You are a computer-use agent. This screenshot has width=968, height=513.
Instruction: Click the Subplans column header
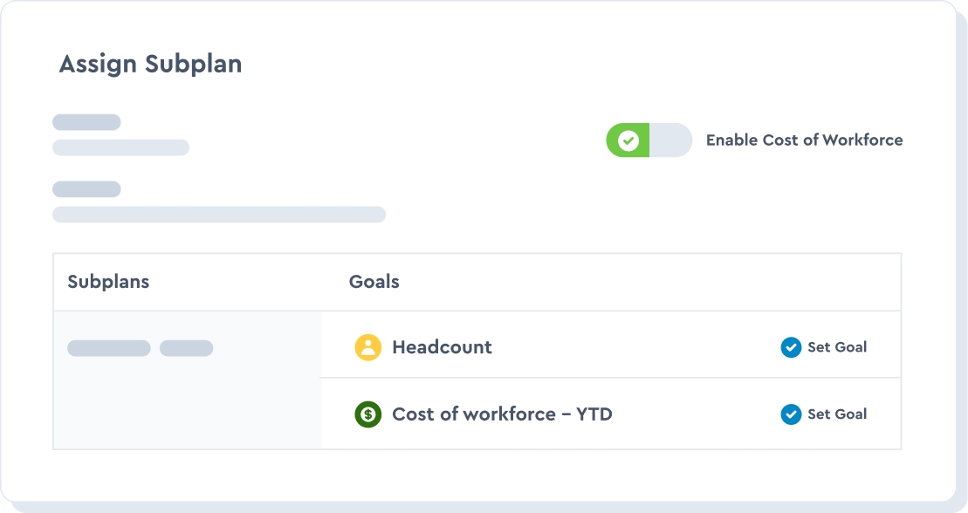(108, 282)
